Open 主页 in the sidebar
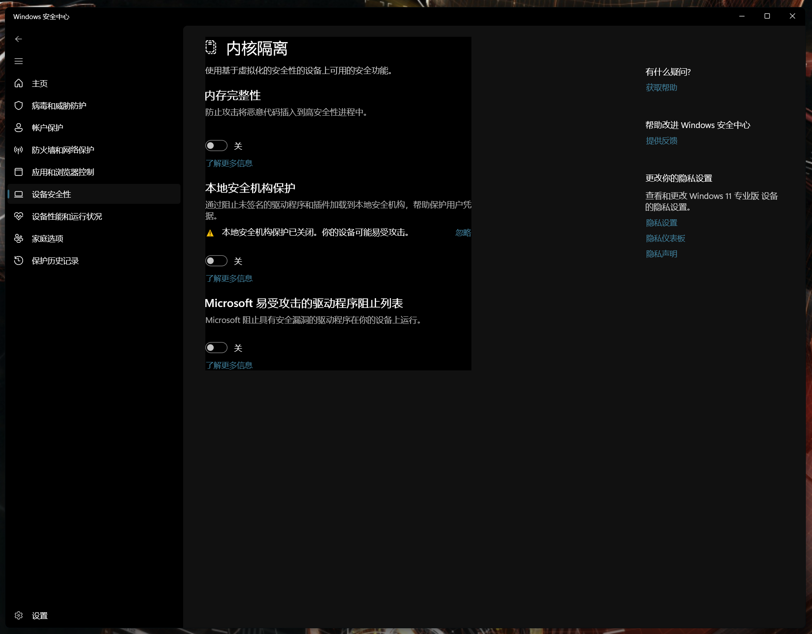Image resolution: width=812 pixels, height=634 pixels. click(x=94, y=83)
